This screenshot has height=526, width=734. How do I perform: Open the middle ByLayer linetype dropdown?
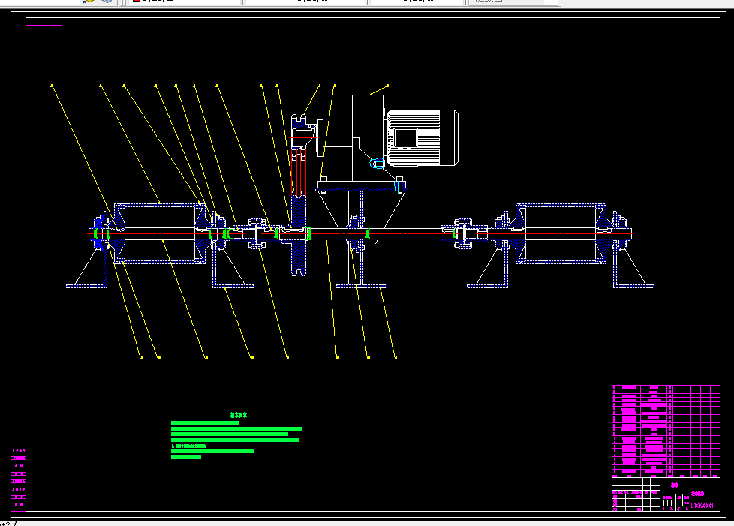[x=305, y=2]
